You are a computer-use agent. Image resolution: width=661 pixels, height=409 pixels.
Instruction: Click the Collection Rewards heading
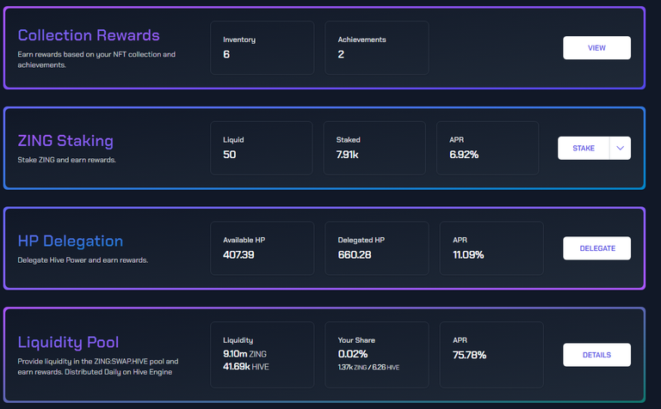tap(89, 35)
